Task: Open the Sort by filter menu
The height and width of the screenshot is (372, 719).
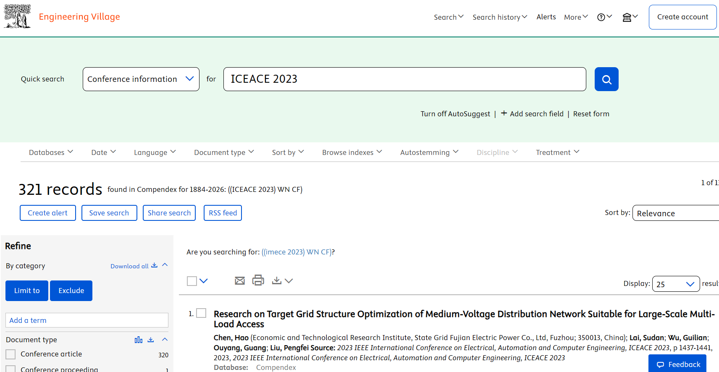Action: (288, 152)
